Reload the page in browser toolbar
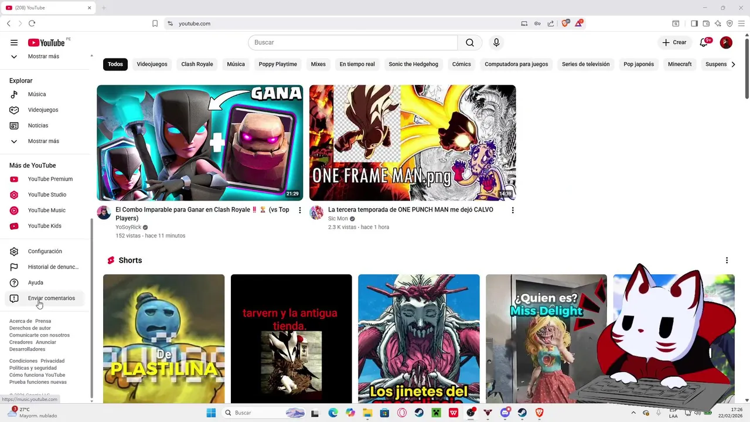Screen dimensions: 750x422 coord(32,23)
